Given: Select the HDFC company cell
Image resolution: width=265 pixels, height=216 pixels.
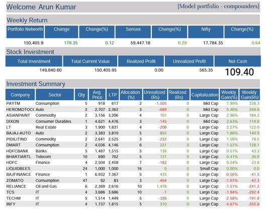Looking at the screenshot, I should pos(12,162).
